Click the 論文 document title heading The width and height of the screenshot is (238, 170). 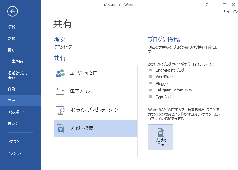pos(60,40)
